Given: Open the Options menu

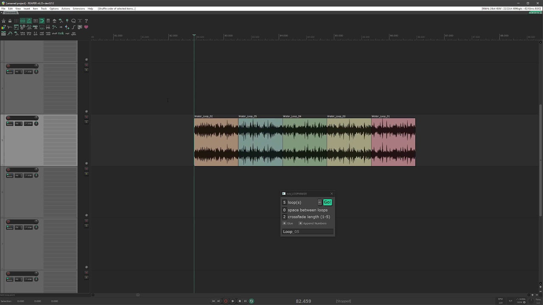Looking at the screenshot, I should (54, 8).
